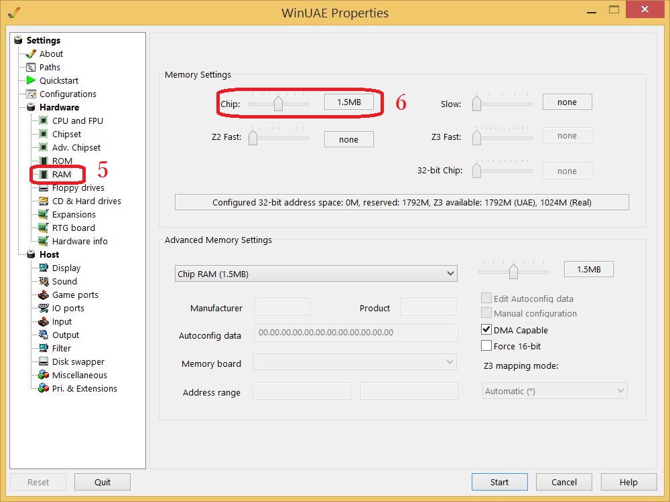Click the Expansions board icon
Image resolution: width=670 pixels, height=502 pixels.
pyautogui.click(x=43, y=214)
